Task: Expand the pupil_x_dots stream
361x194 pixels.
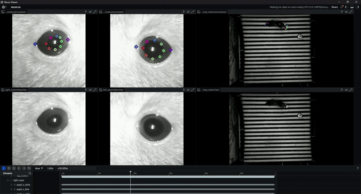Action: [x=11, y=185]
